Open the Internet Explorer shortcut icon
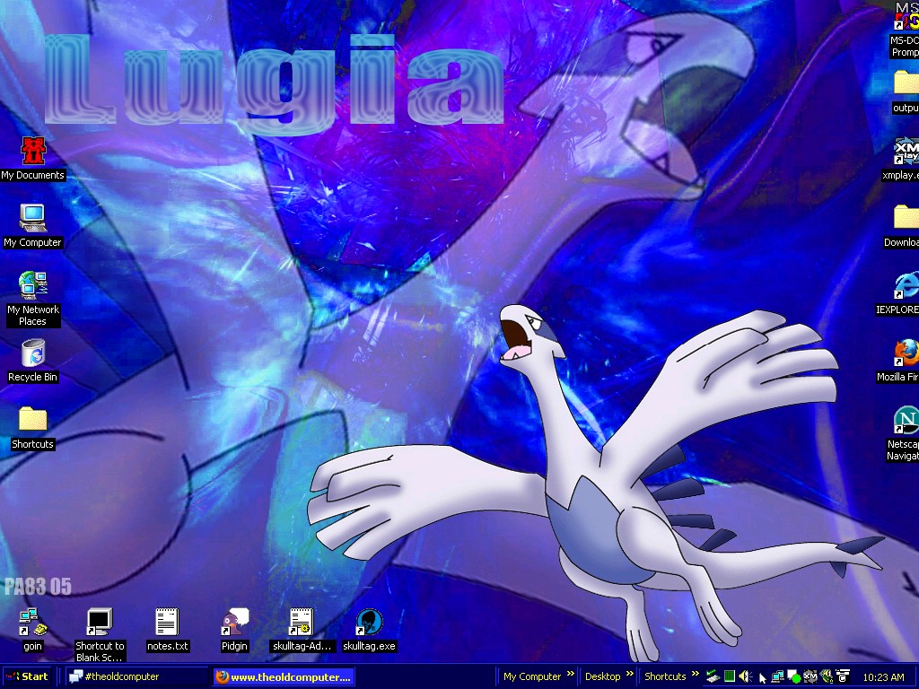Image resolution: width=919 pixels, height=689 pixels. (x=905, y=285)
